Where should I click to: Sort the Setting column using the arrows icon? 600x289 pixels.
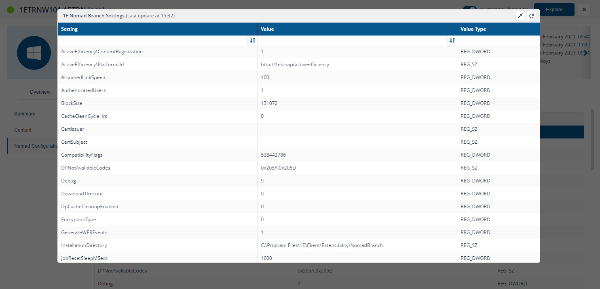coord(252,40)
